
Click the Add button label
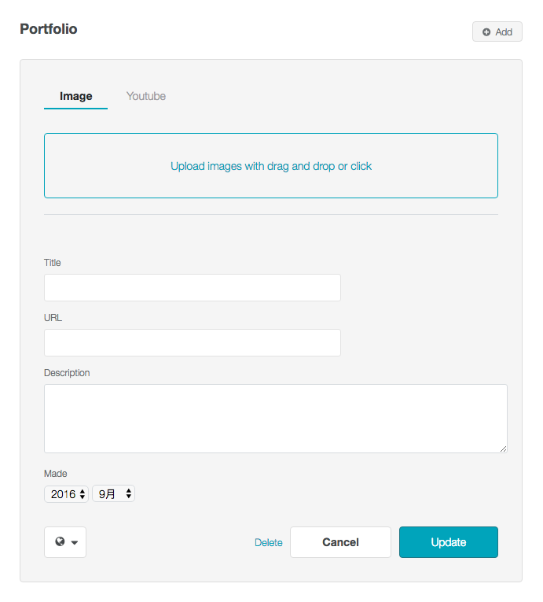[504, 32]
